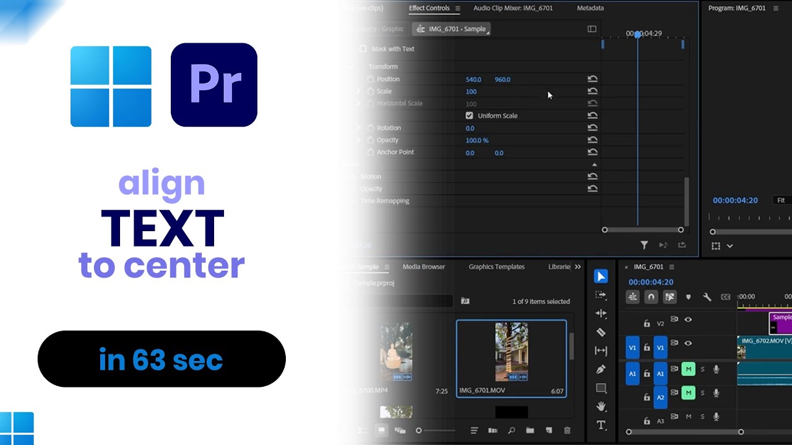Viewport: 792px width, 445px height.
Task: Hide track V2 with eye icon
Action: (x=688, y=320)
